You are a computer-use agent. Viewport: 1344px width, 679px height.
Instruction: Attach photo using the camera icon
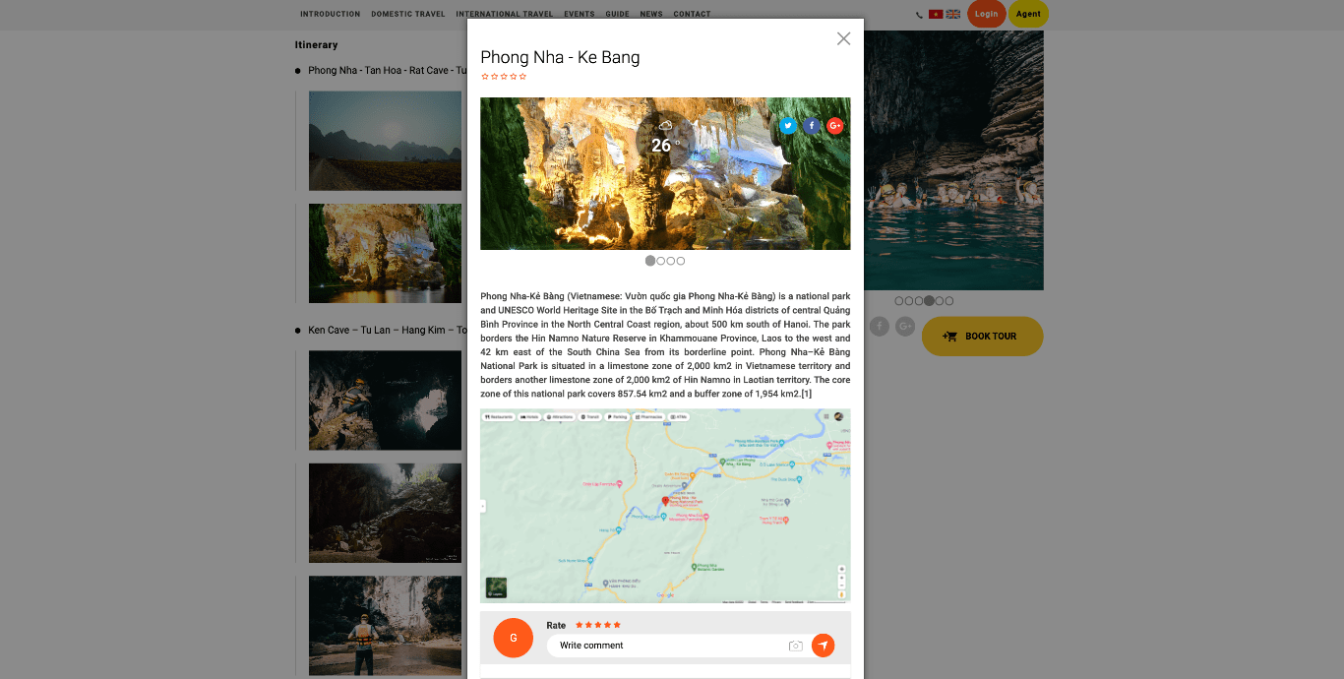click(796, 646)
